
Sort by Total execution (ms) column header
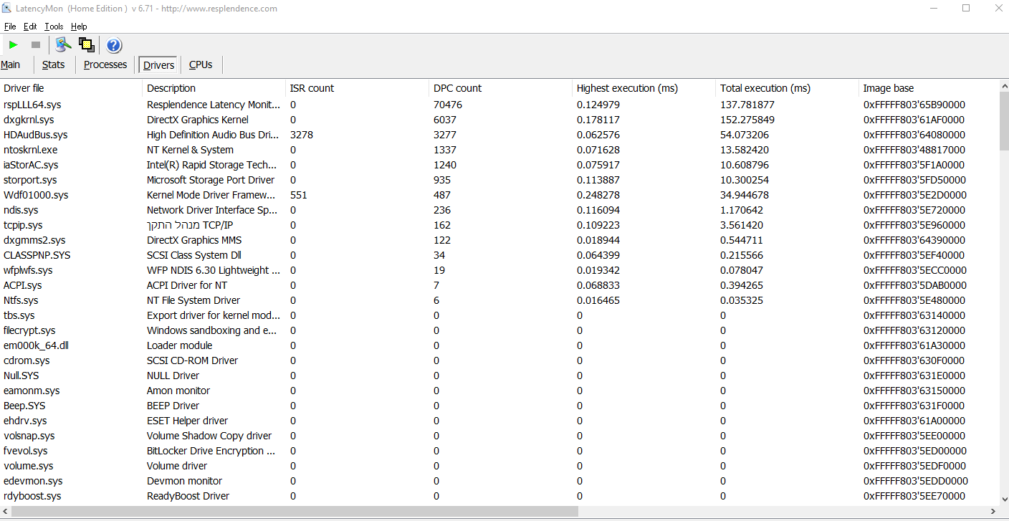pos(788,88)
